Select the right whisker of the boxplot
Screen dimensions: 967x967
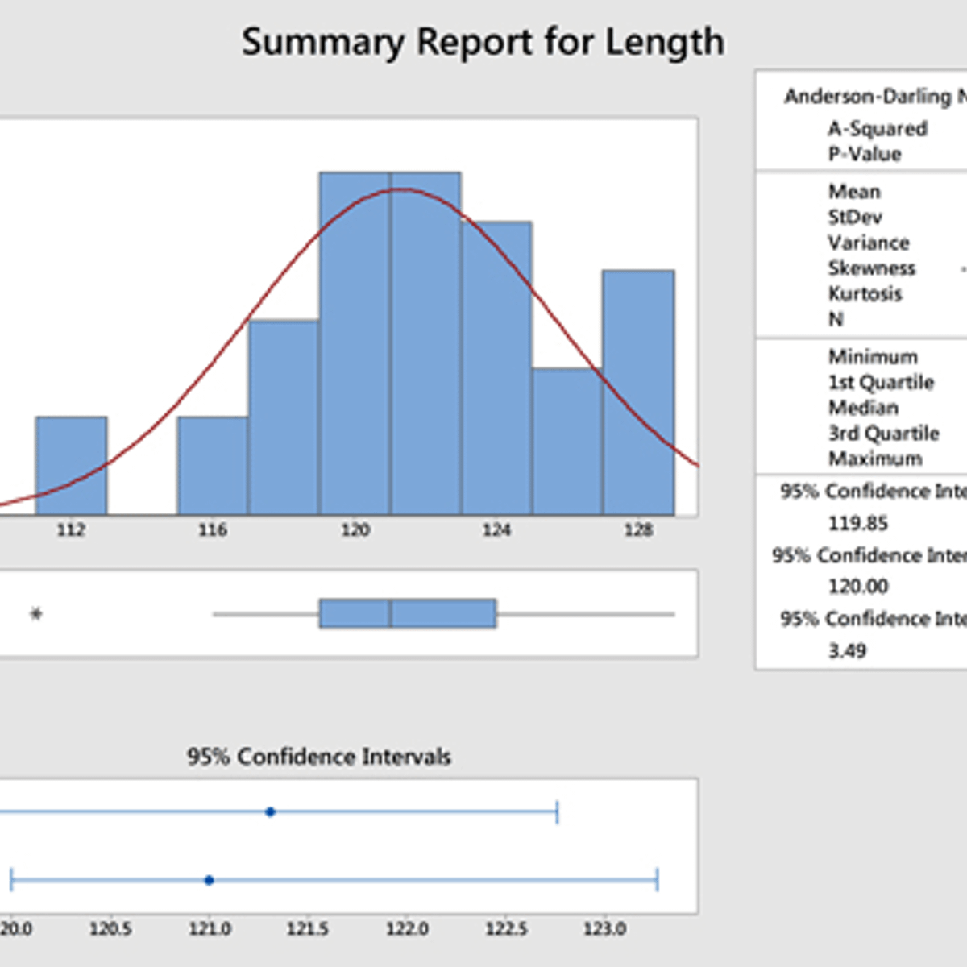(585, 614)
